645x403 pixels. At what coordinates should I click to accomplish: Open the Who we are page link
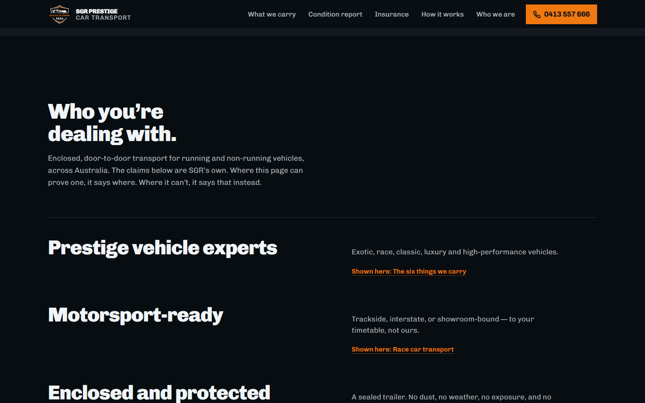[495, 14]
